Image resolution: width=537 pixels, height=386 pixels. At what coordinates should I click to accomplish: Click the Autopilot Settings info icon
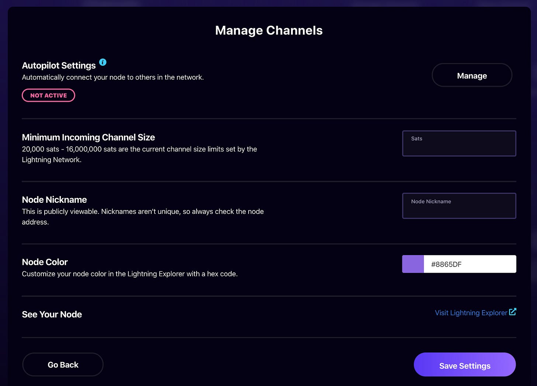point(103,62)
